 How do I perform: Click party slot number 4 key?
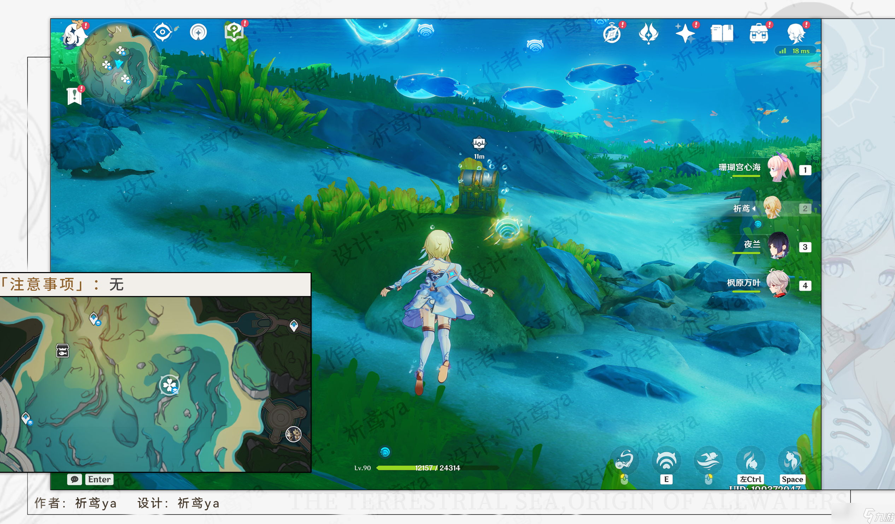pos(805,285)
